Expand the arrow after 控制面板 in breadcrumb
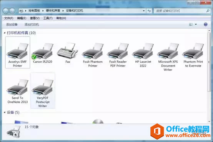Image resolution: width=213 pixels, height=142 pixels. (x=43, y=11)
